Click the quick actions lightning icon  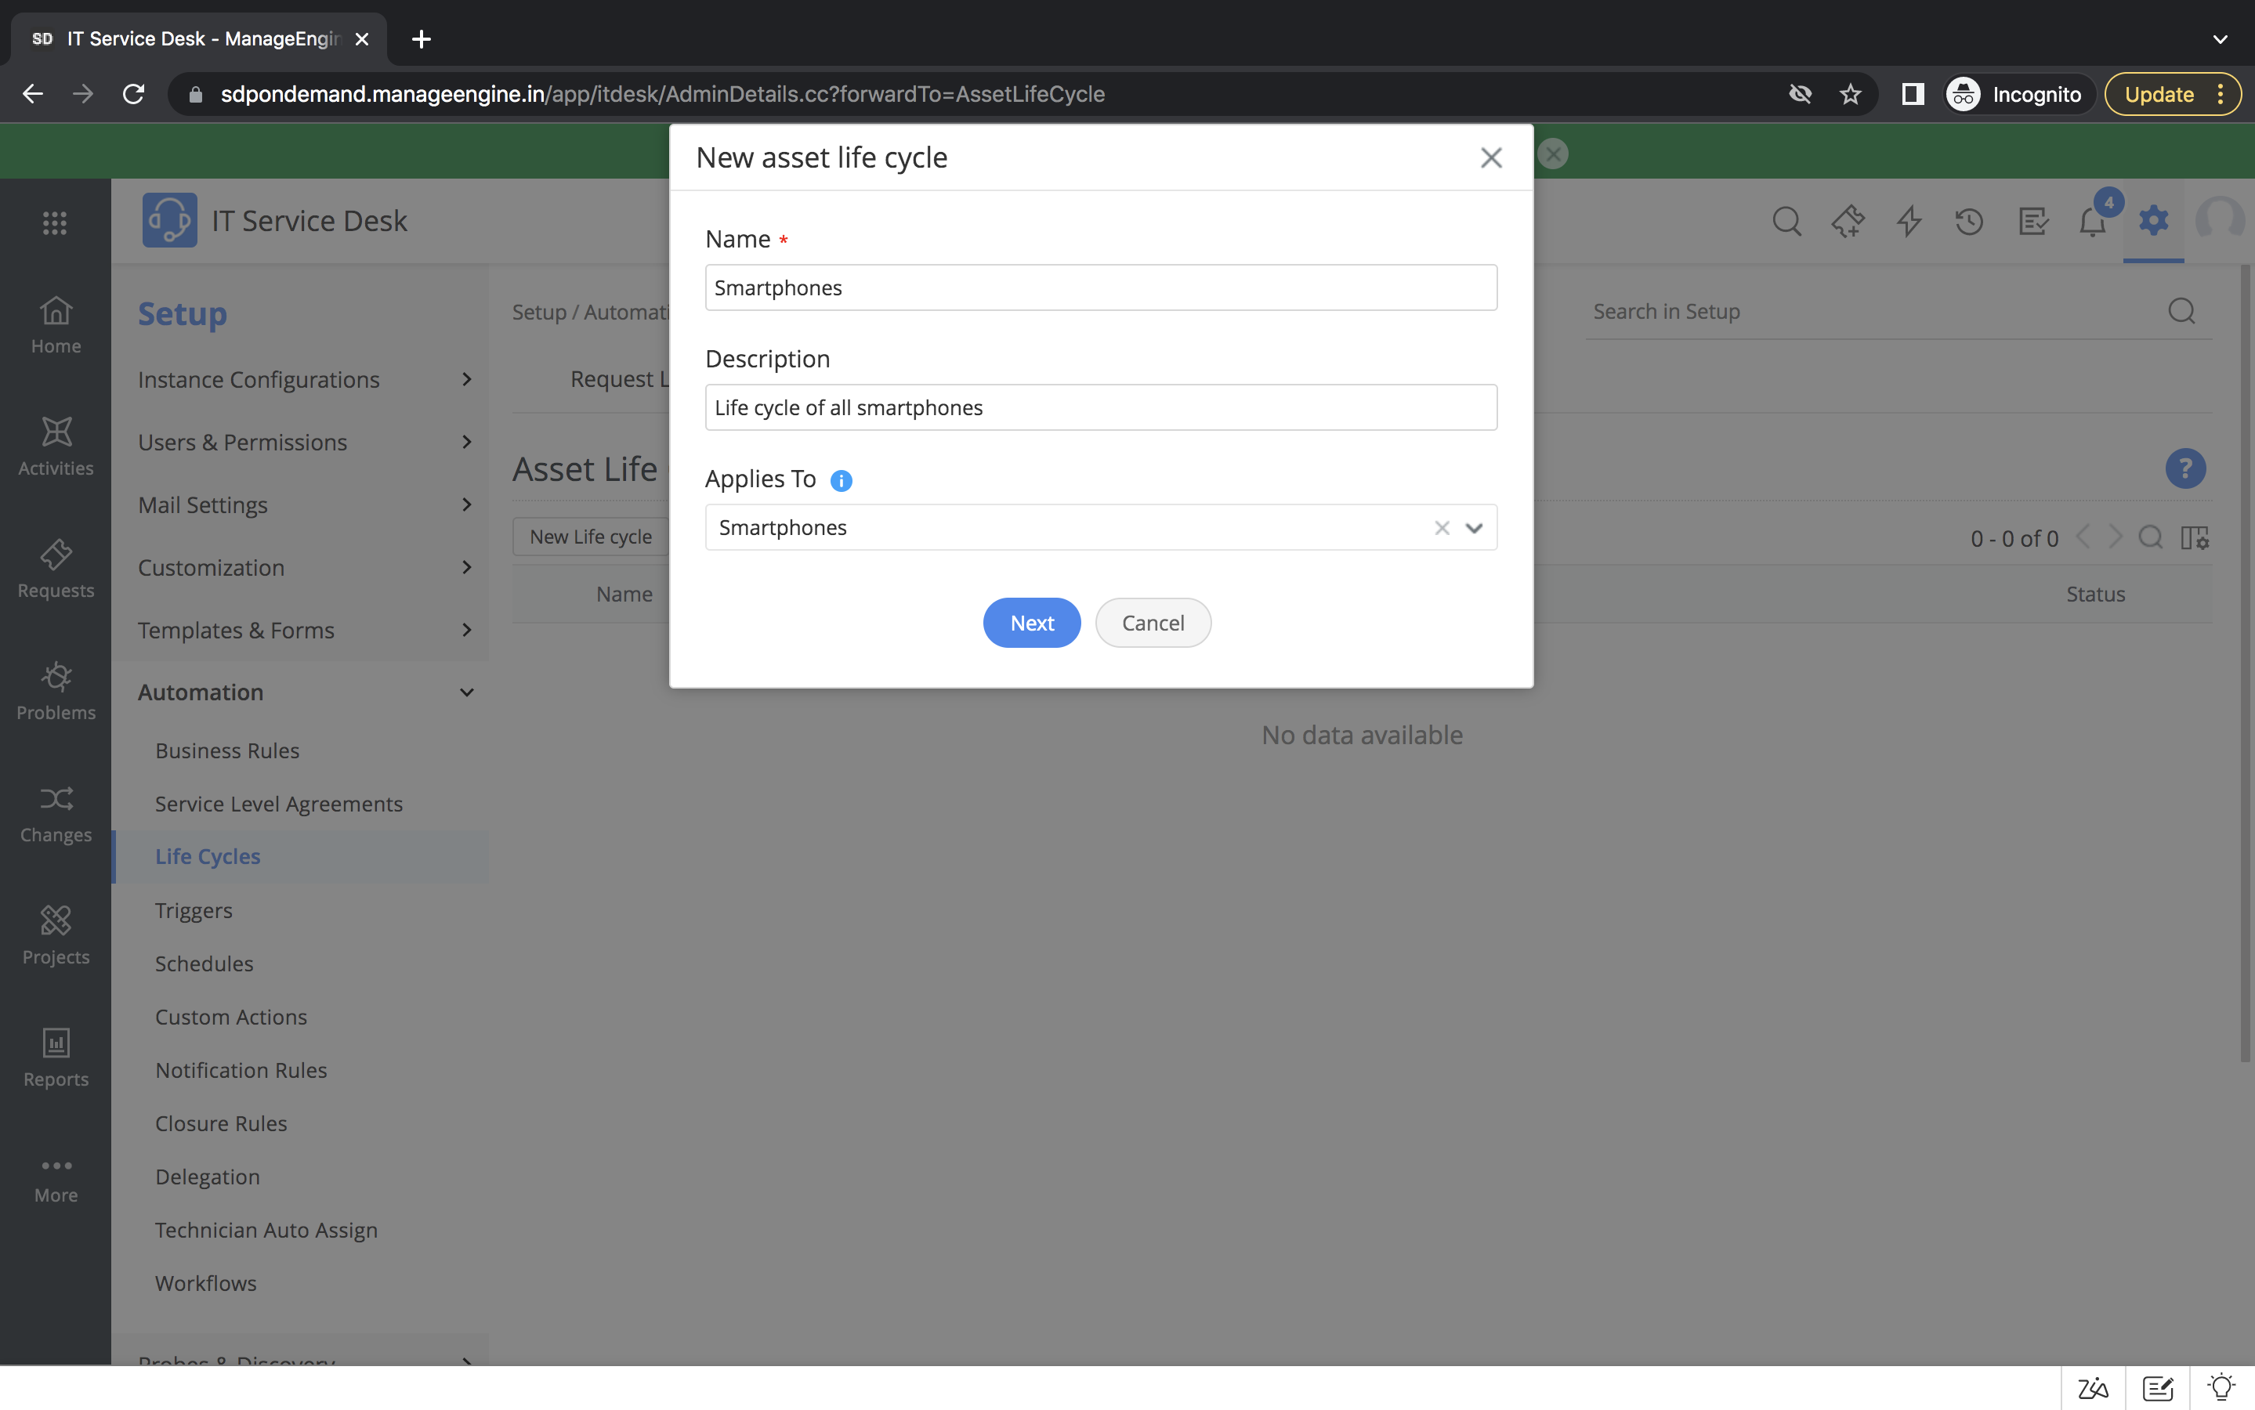[x=1908, y=222]
